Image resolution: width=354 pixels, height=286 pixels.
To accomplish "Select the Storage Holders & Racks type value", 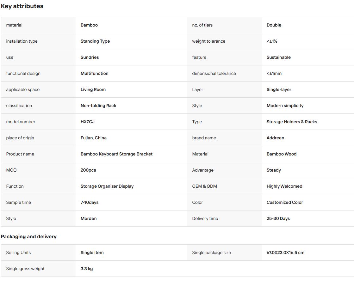I will coord(292,122).
